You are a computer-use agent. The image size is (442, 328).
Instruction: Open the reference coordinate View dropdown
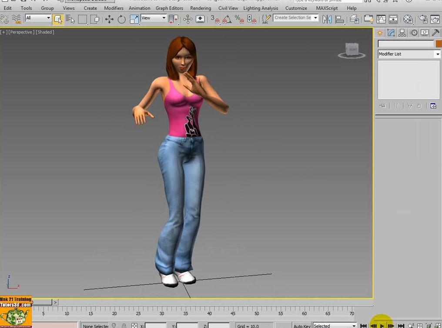click(154, 18)
